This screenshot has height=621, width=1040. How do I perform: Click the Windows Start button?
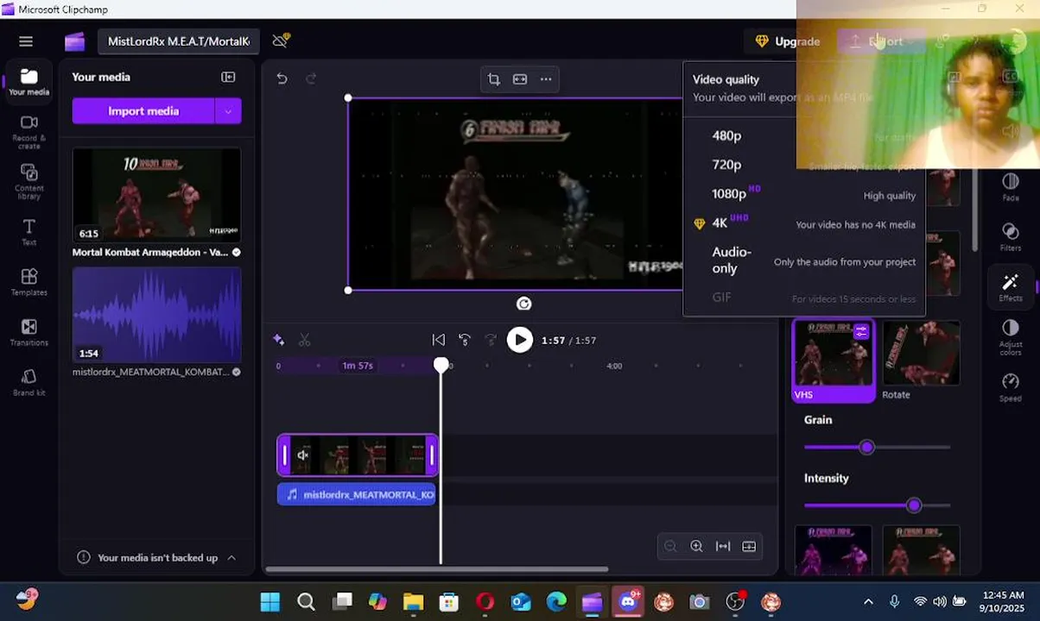[270, 601]
